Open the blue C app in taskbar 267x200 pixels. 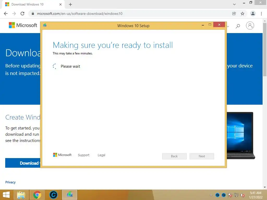[53, 195]
